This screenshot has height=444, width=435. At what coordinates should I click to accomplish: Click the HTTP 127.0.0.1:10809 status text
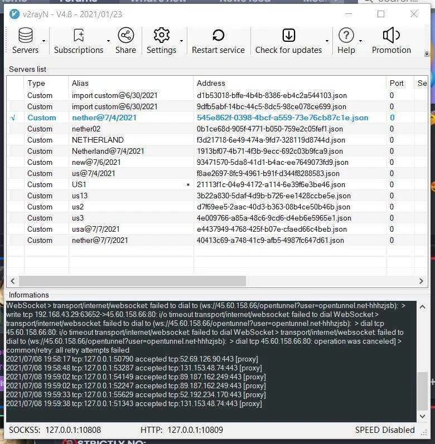tap(182, 430)
